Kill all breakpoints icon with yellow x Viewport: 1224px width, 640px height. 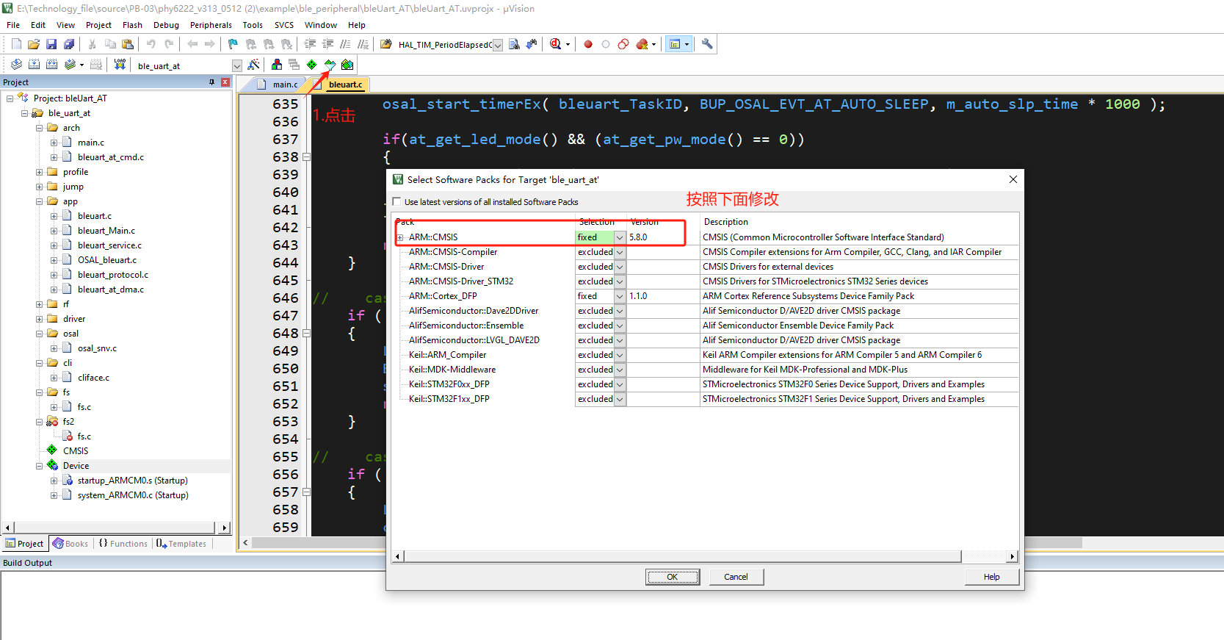coord(642,44)
